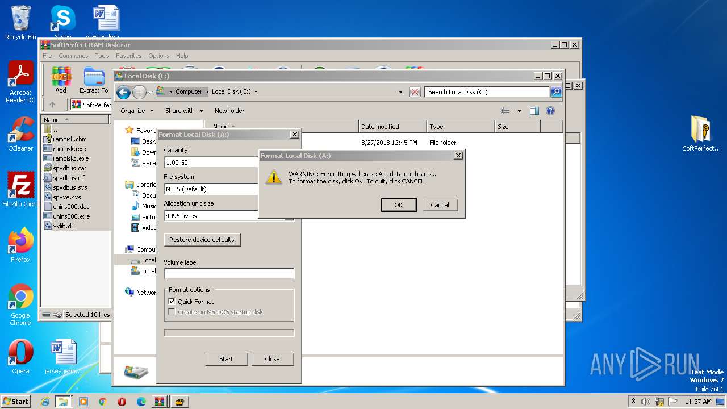Viewport: 727px width, 409px height.
Task: Open the Help menu in WinRAR
Action: pyautogui.click(x=182, y=56)
